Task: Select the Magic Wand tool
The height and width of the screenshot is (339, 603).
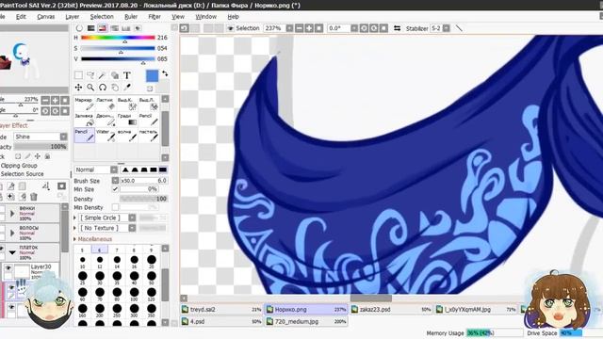Action: tap(103, 75)
